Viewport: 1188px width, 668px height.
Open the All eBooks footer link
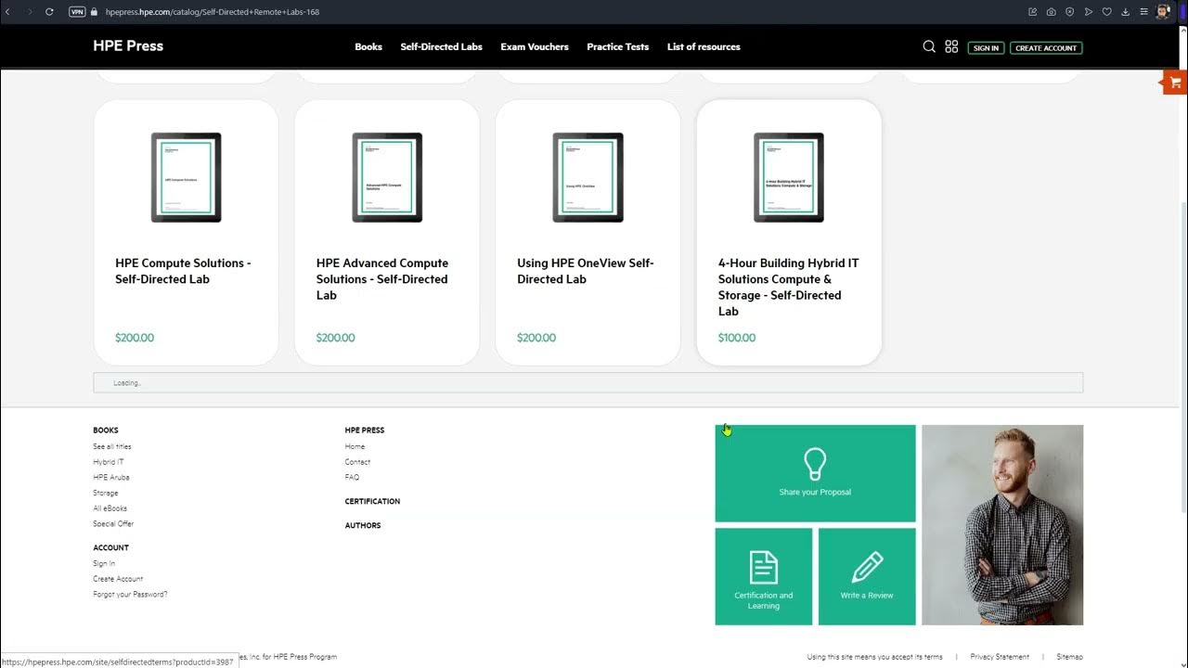110,508
